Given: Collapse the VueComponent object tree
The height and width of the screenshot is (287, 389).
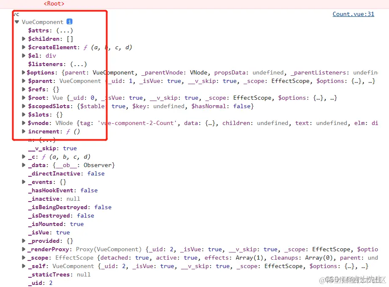Looking at the screenshot, I should (17, 22).
